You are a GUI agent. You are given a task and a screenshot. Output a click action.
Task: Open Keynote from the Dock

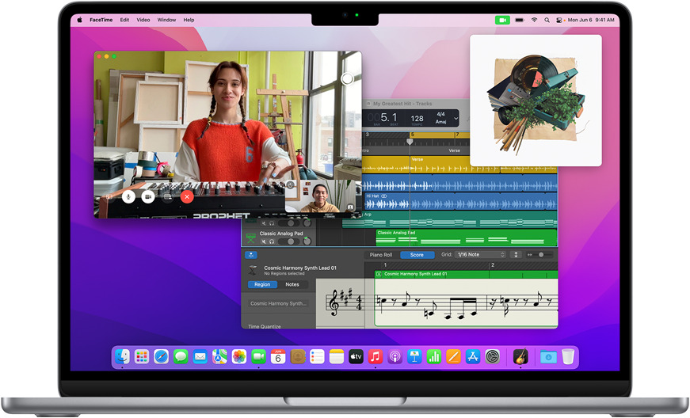(x=414, y=357)
